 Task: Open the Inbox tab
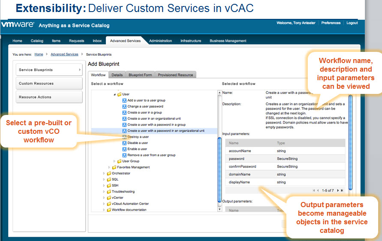97,41
